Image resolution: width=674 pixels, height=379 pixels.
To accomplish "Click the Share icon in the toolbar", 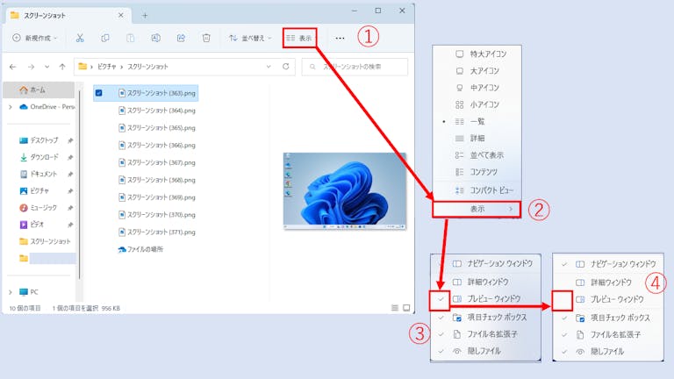I will point(181,38).
